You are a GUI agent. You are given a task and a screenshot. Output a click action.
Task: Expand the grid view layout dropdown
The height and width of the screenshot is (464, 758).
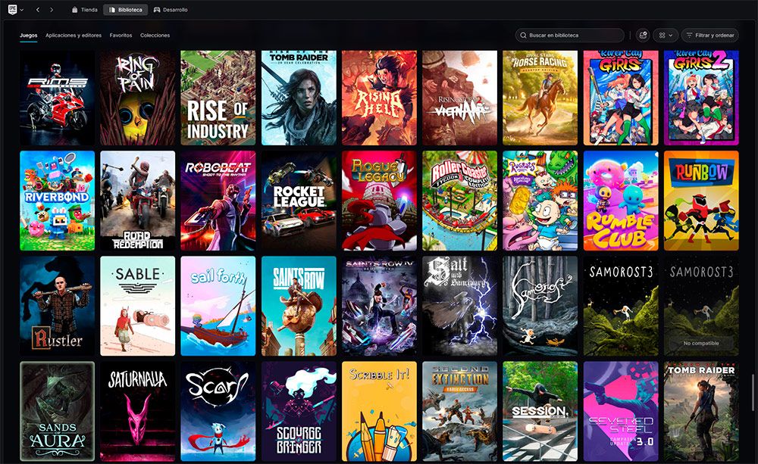pyautogui.click(x=666, y=36)
